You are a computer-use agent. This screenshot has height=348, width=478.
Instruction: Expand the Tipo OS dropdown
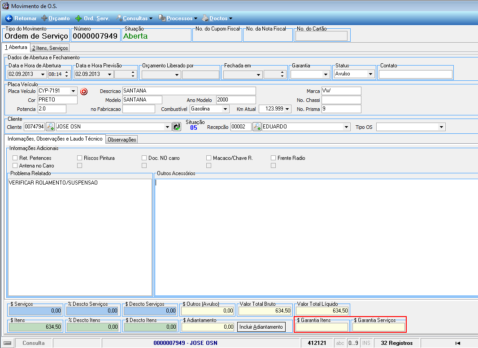point(441,127)
